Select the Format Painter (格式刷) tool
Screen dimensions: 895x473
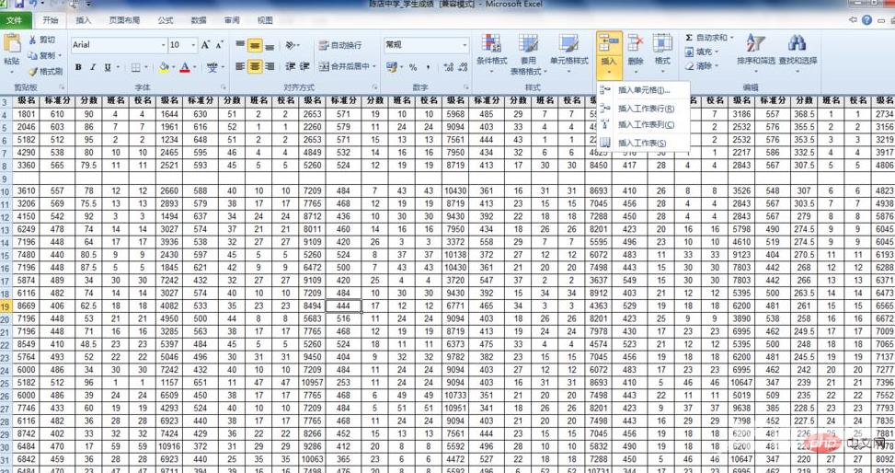[44, 71]
